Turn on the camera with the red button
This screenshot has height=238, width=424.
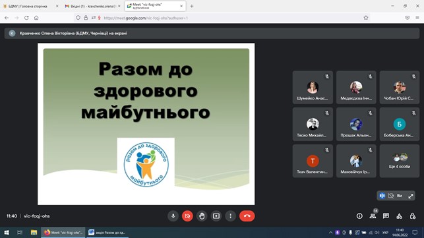coord(187,216)
